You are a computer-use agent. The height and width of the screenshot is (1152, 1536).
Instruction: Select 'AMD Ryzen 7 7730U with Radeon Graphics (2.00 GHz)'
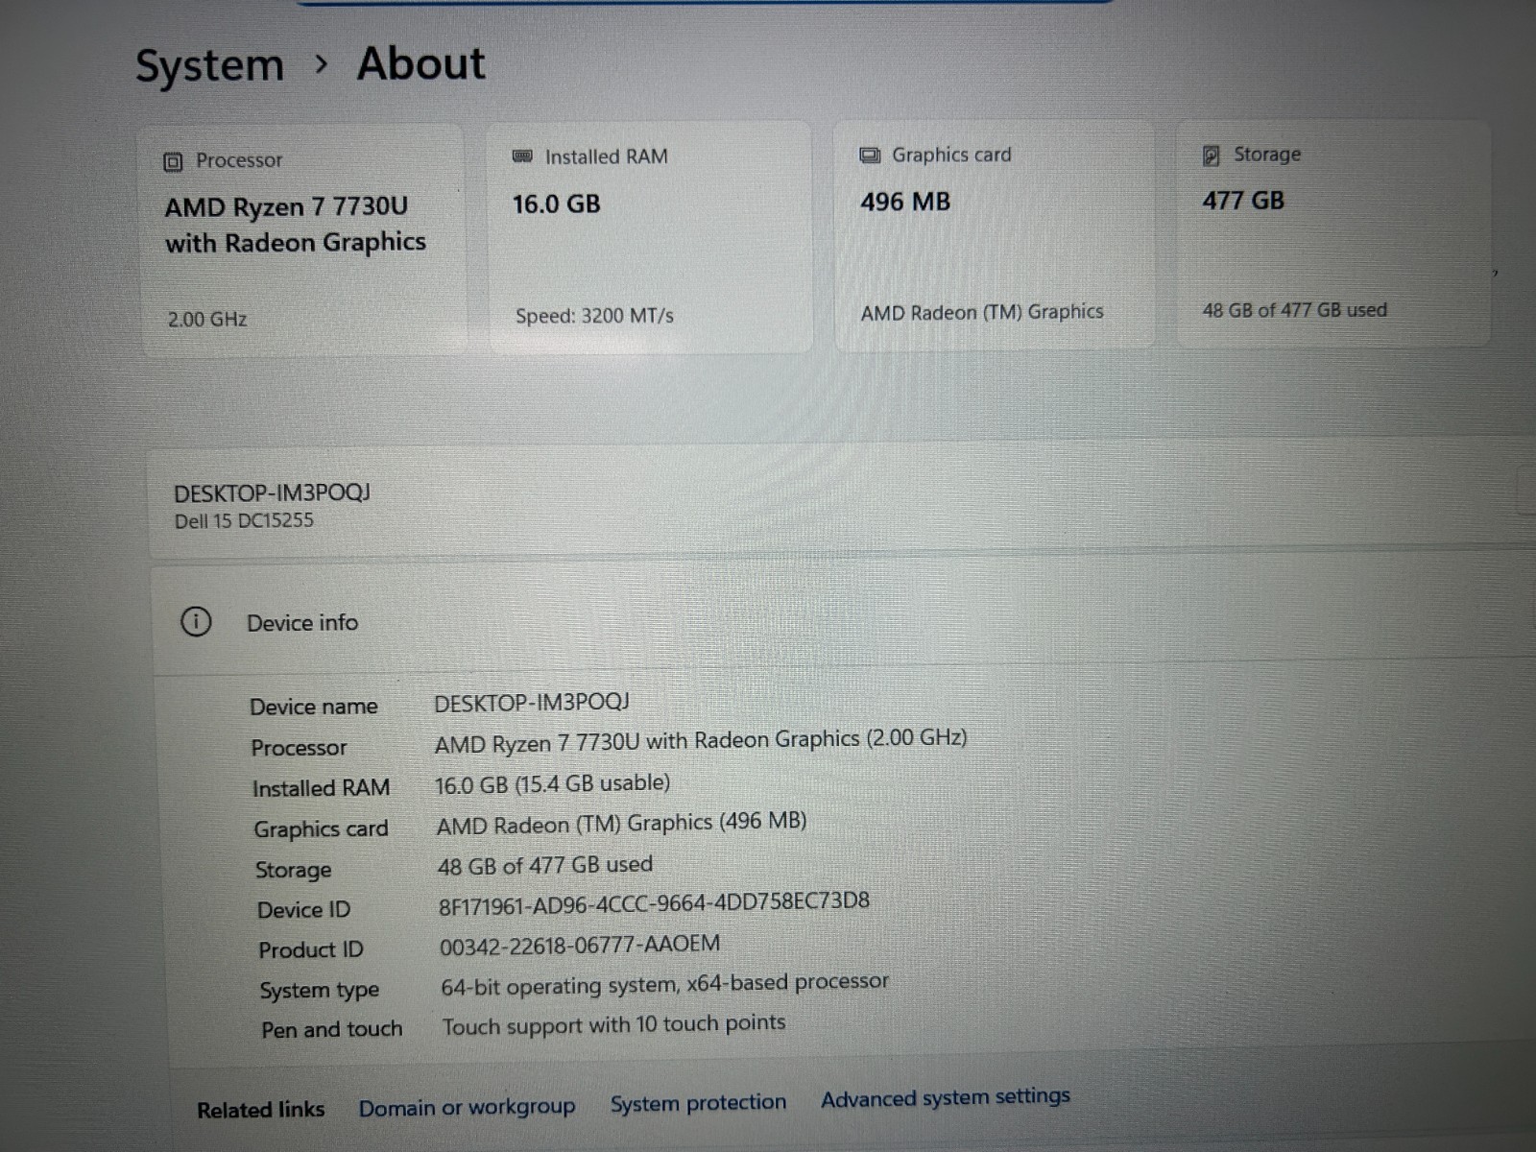[x=701, y=741]
